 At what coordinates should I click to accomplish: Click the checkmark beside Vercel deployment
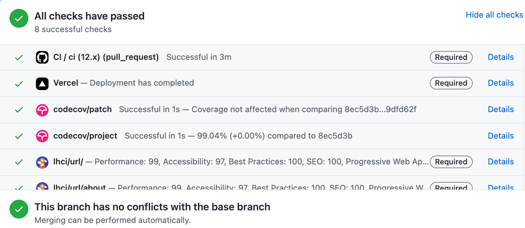coord(19,84)
